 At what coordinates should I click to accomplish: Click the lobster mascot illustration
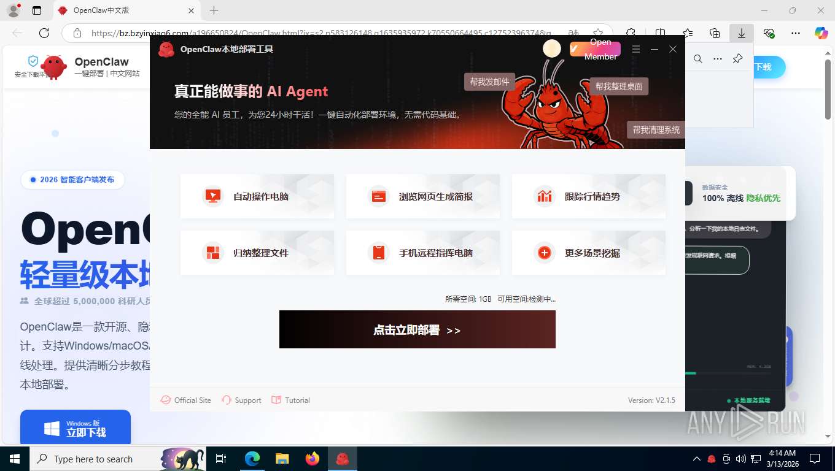point(556,105)
